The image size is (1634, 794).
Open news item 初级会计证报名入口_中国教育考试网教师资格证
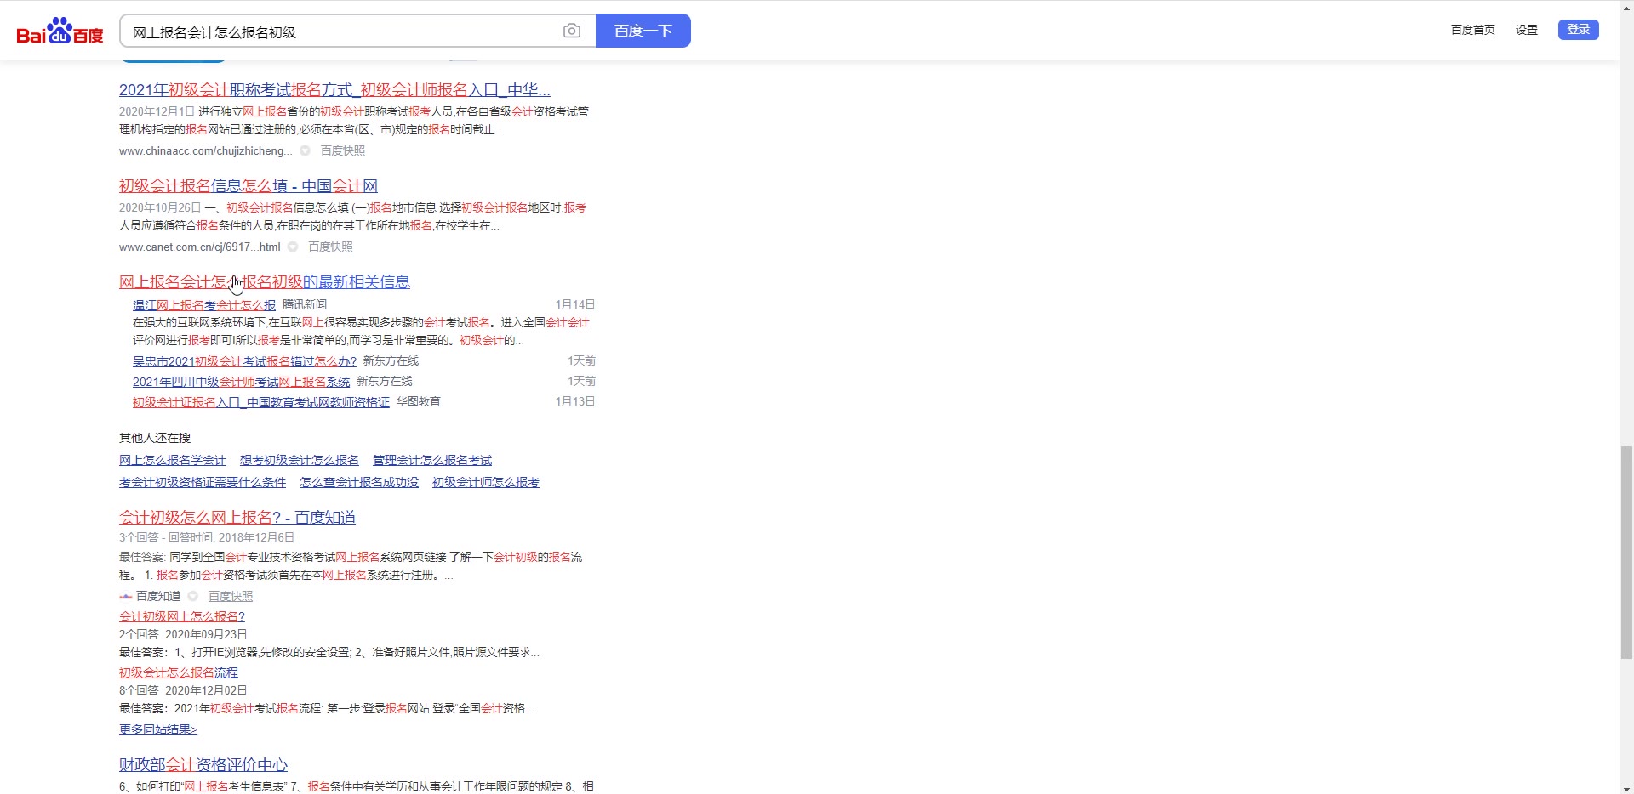click(x=261, y=402)
